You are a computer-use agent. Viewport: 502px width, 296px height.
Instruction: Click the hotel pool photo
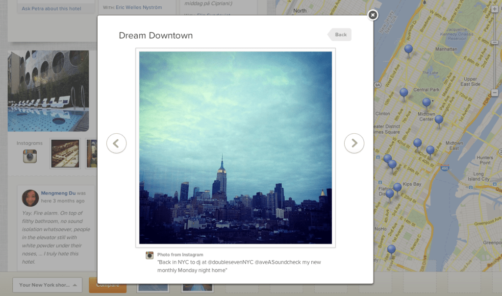(x=48, y=91)
